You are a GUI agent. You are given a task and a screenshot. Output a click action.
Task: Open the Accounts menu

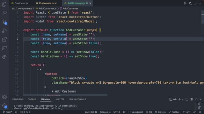click(4, 97)
